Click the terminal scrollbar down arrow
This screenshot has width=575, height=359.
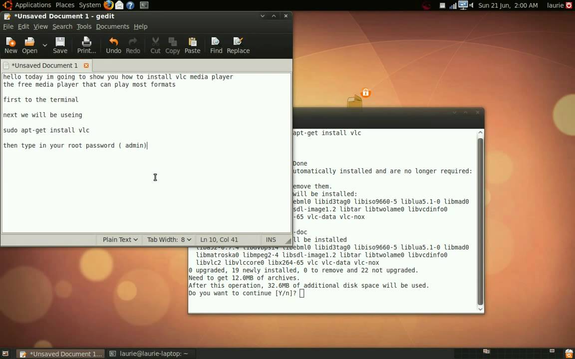[x=480, y=309]
